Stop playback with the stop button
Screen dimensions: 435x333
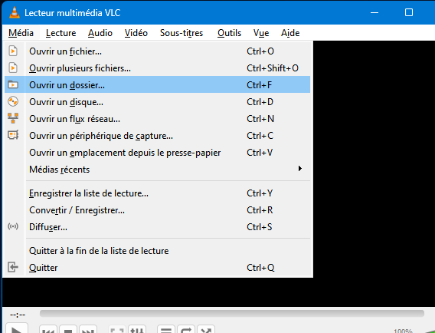coord(68,329)
